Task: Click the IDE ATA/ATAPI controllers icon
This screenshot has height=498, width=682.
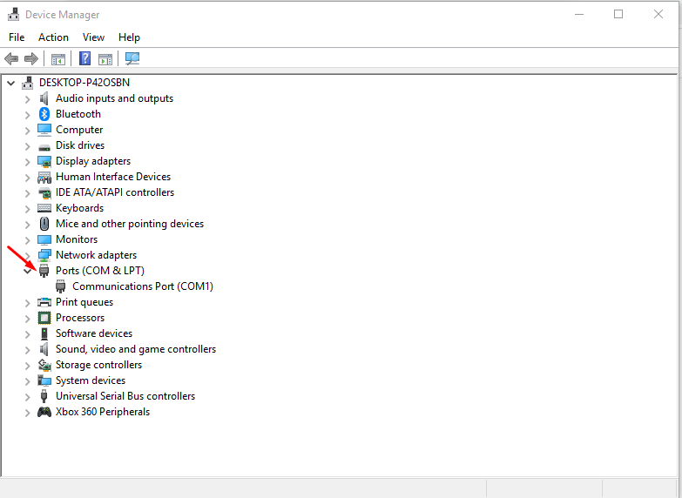Action: (44, 192)
